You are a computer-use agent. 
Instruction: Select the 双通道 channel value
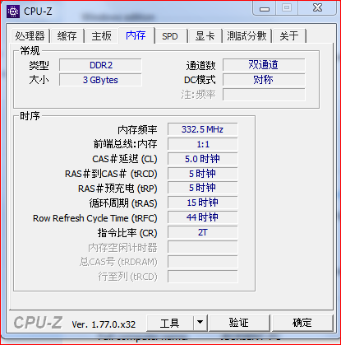point(264,65)
